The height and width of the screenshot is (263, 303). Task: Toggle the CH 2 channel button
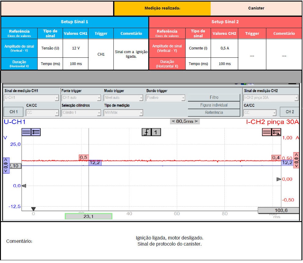pos(290,112)
